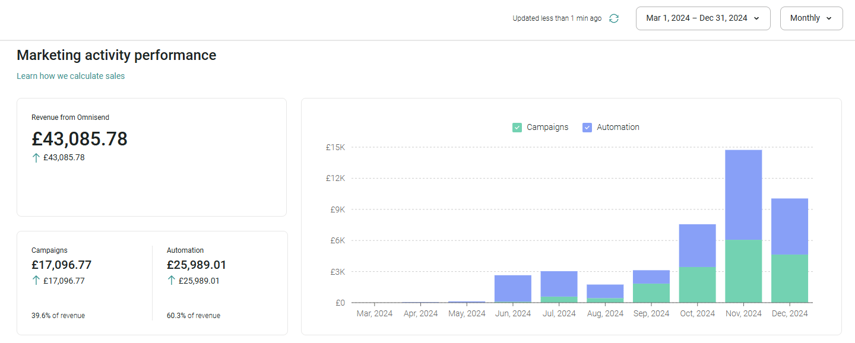The width and height of the screenshot is (855, 343).
Task: Click the refresh data icon
Action: pos(614,18)
